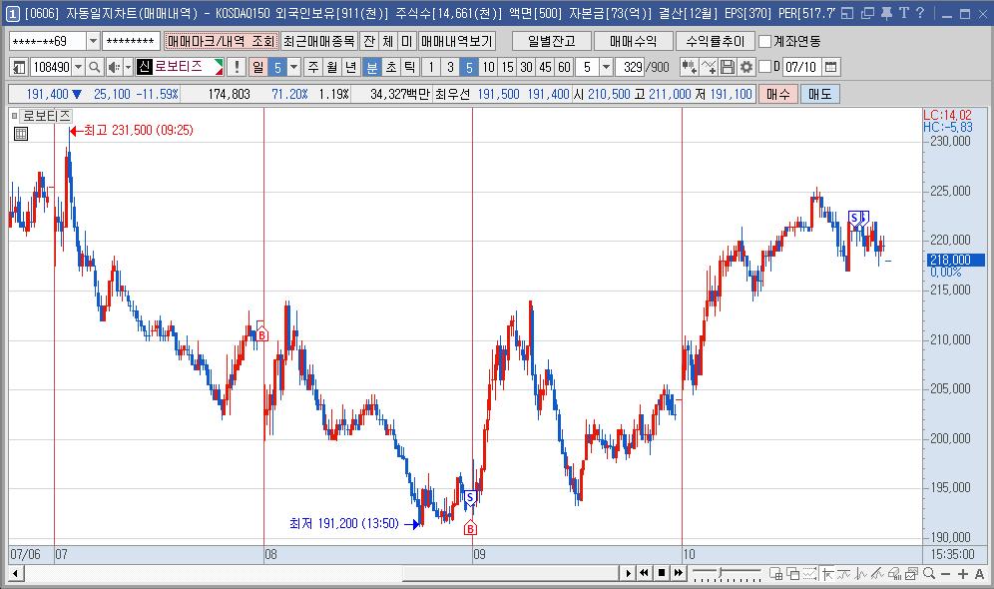Open the 수익률추이 return trend view

coord(716,41)
